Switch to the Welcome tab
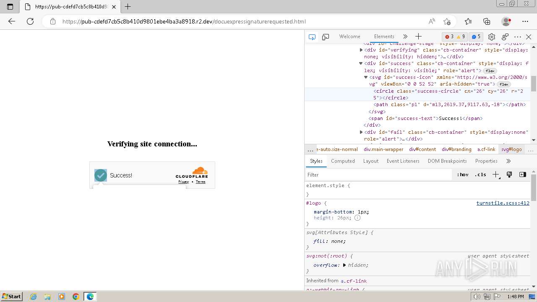Image resolution: width=537 pixels, height=302 pixels. 350,36
